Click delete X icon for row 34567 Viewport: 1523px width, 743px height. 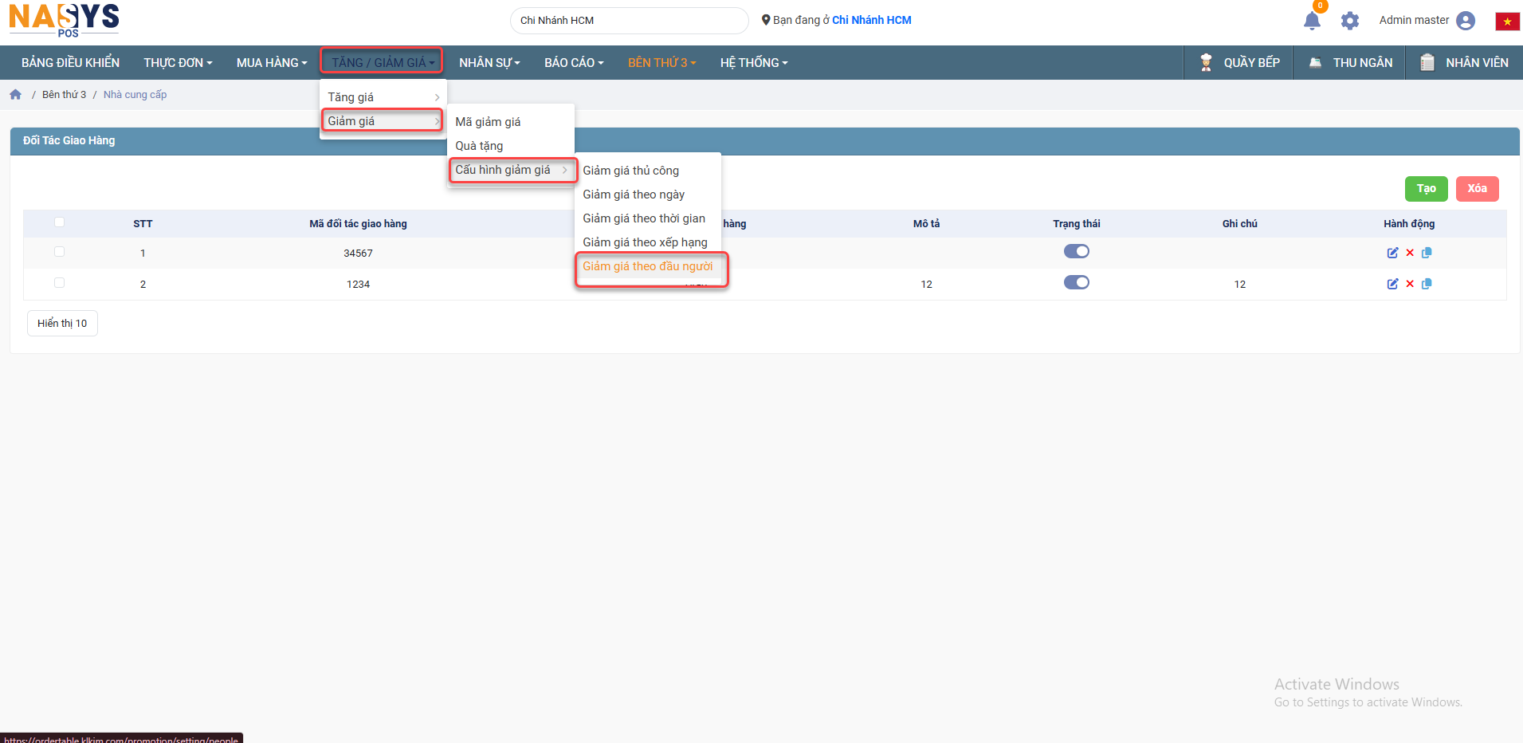tap(1410, 253)
